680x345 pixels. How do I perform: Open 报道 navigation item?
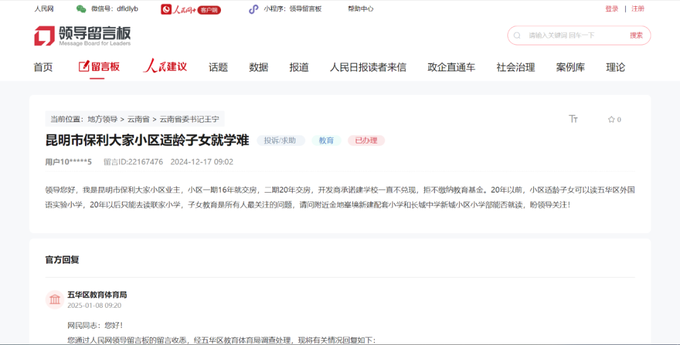(x=299, y=67)
